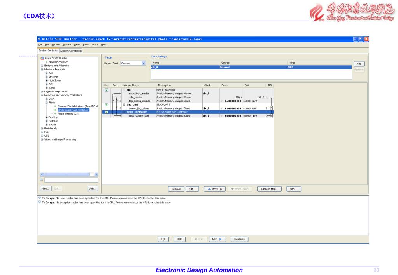Screen dimensions: 398x275
Task: Open the System menu
Action: [67, 45]
